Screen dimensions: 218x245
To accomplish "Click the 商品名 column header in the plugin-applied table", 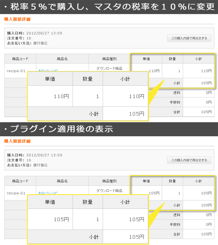I will click(x=62, y=181).
